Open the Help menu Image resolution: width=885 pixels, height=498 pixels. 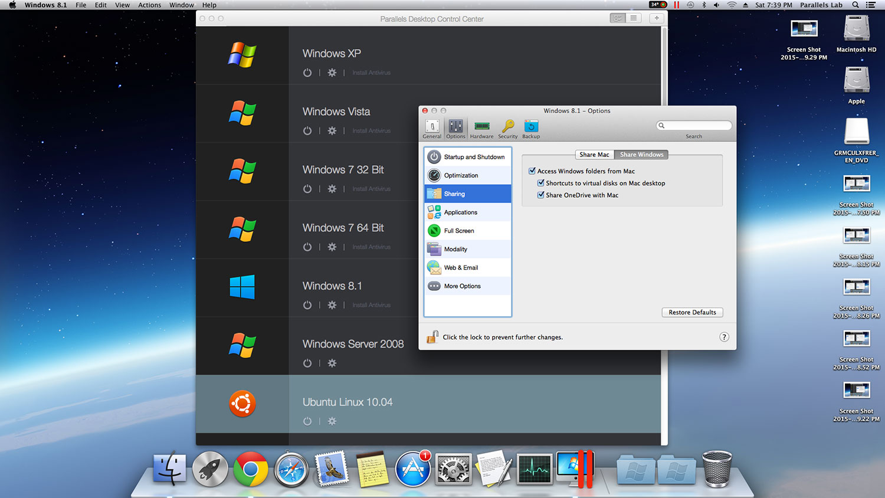209,5
